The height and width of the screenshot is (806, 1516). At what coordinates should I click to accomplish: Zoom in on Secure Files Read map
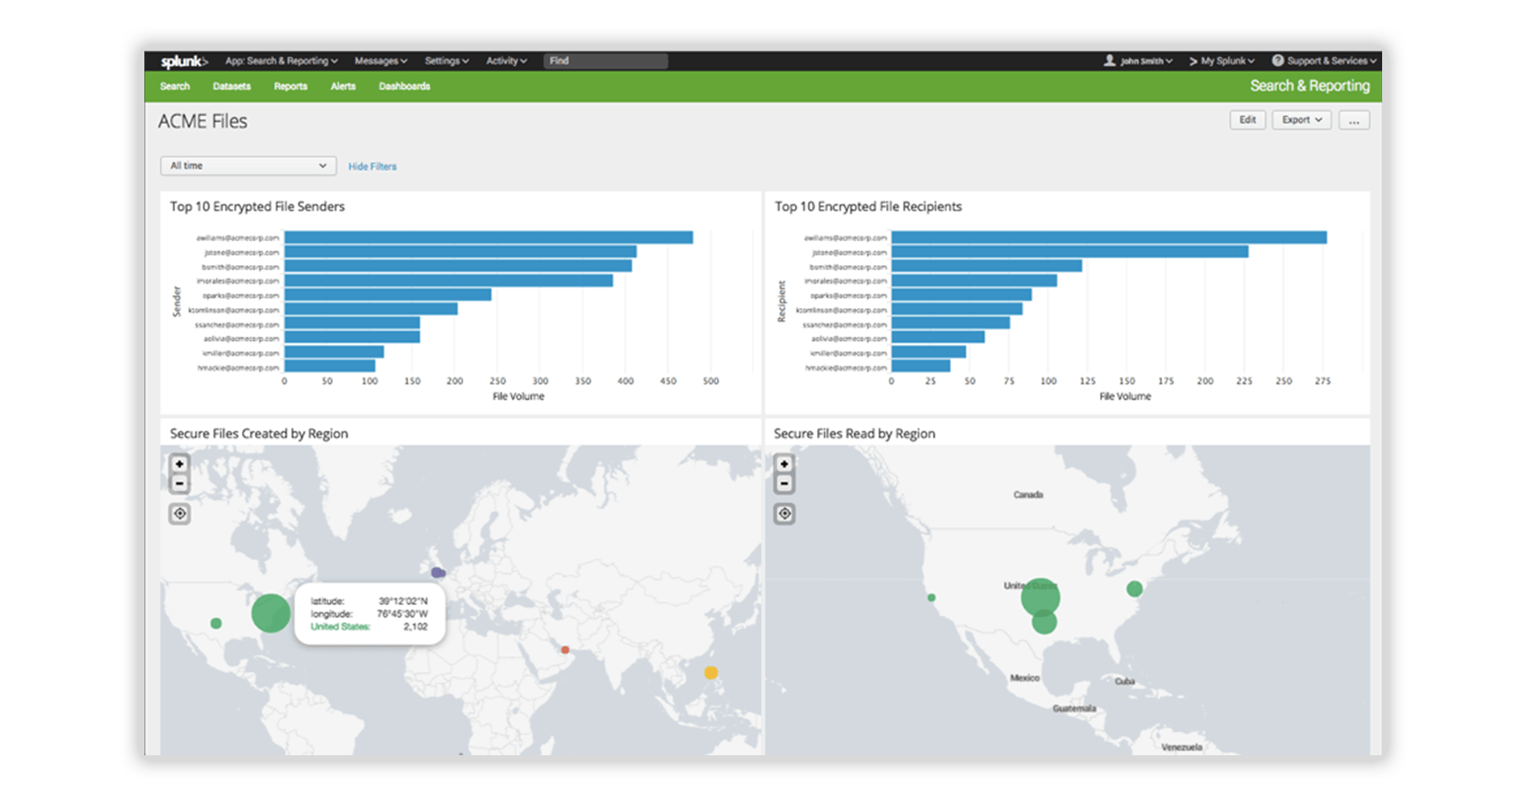pos(784,463)
